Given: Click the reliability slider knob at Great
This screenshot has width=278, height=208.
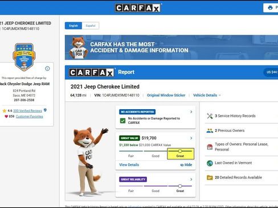Looking at the screenshot, I should click(x=180, y=186).
